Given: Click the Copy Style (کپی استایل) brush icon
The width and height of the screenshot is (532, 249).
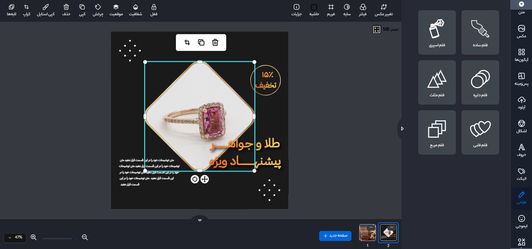Looking at the screenshot, I should (46, 10).
